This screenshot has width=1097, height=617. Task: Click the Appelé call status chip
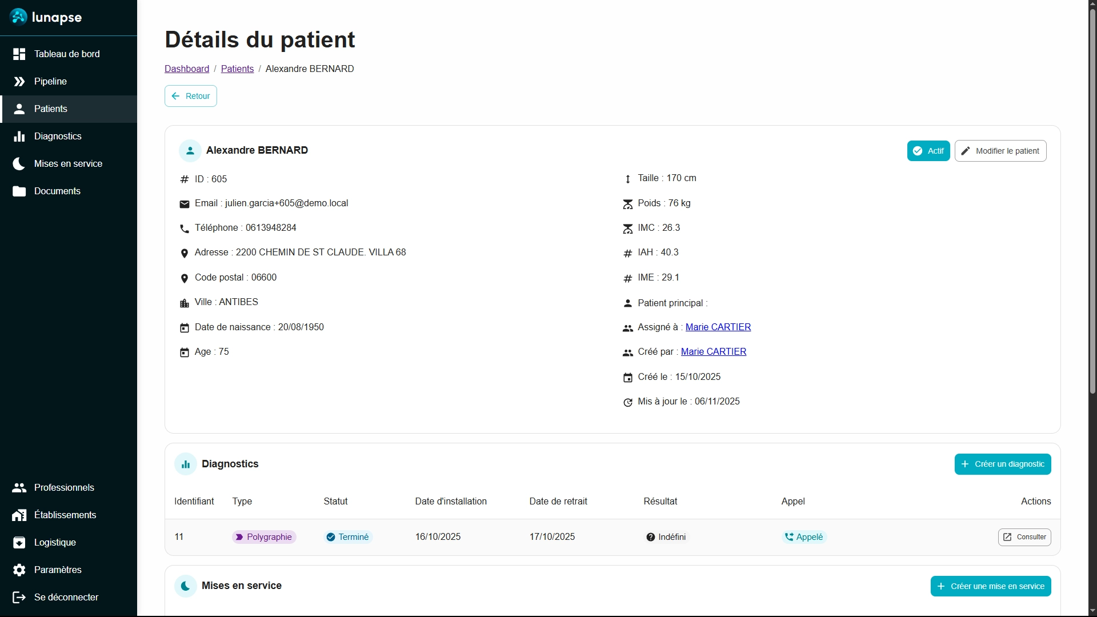pos(804,537)
